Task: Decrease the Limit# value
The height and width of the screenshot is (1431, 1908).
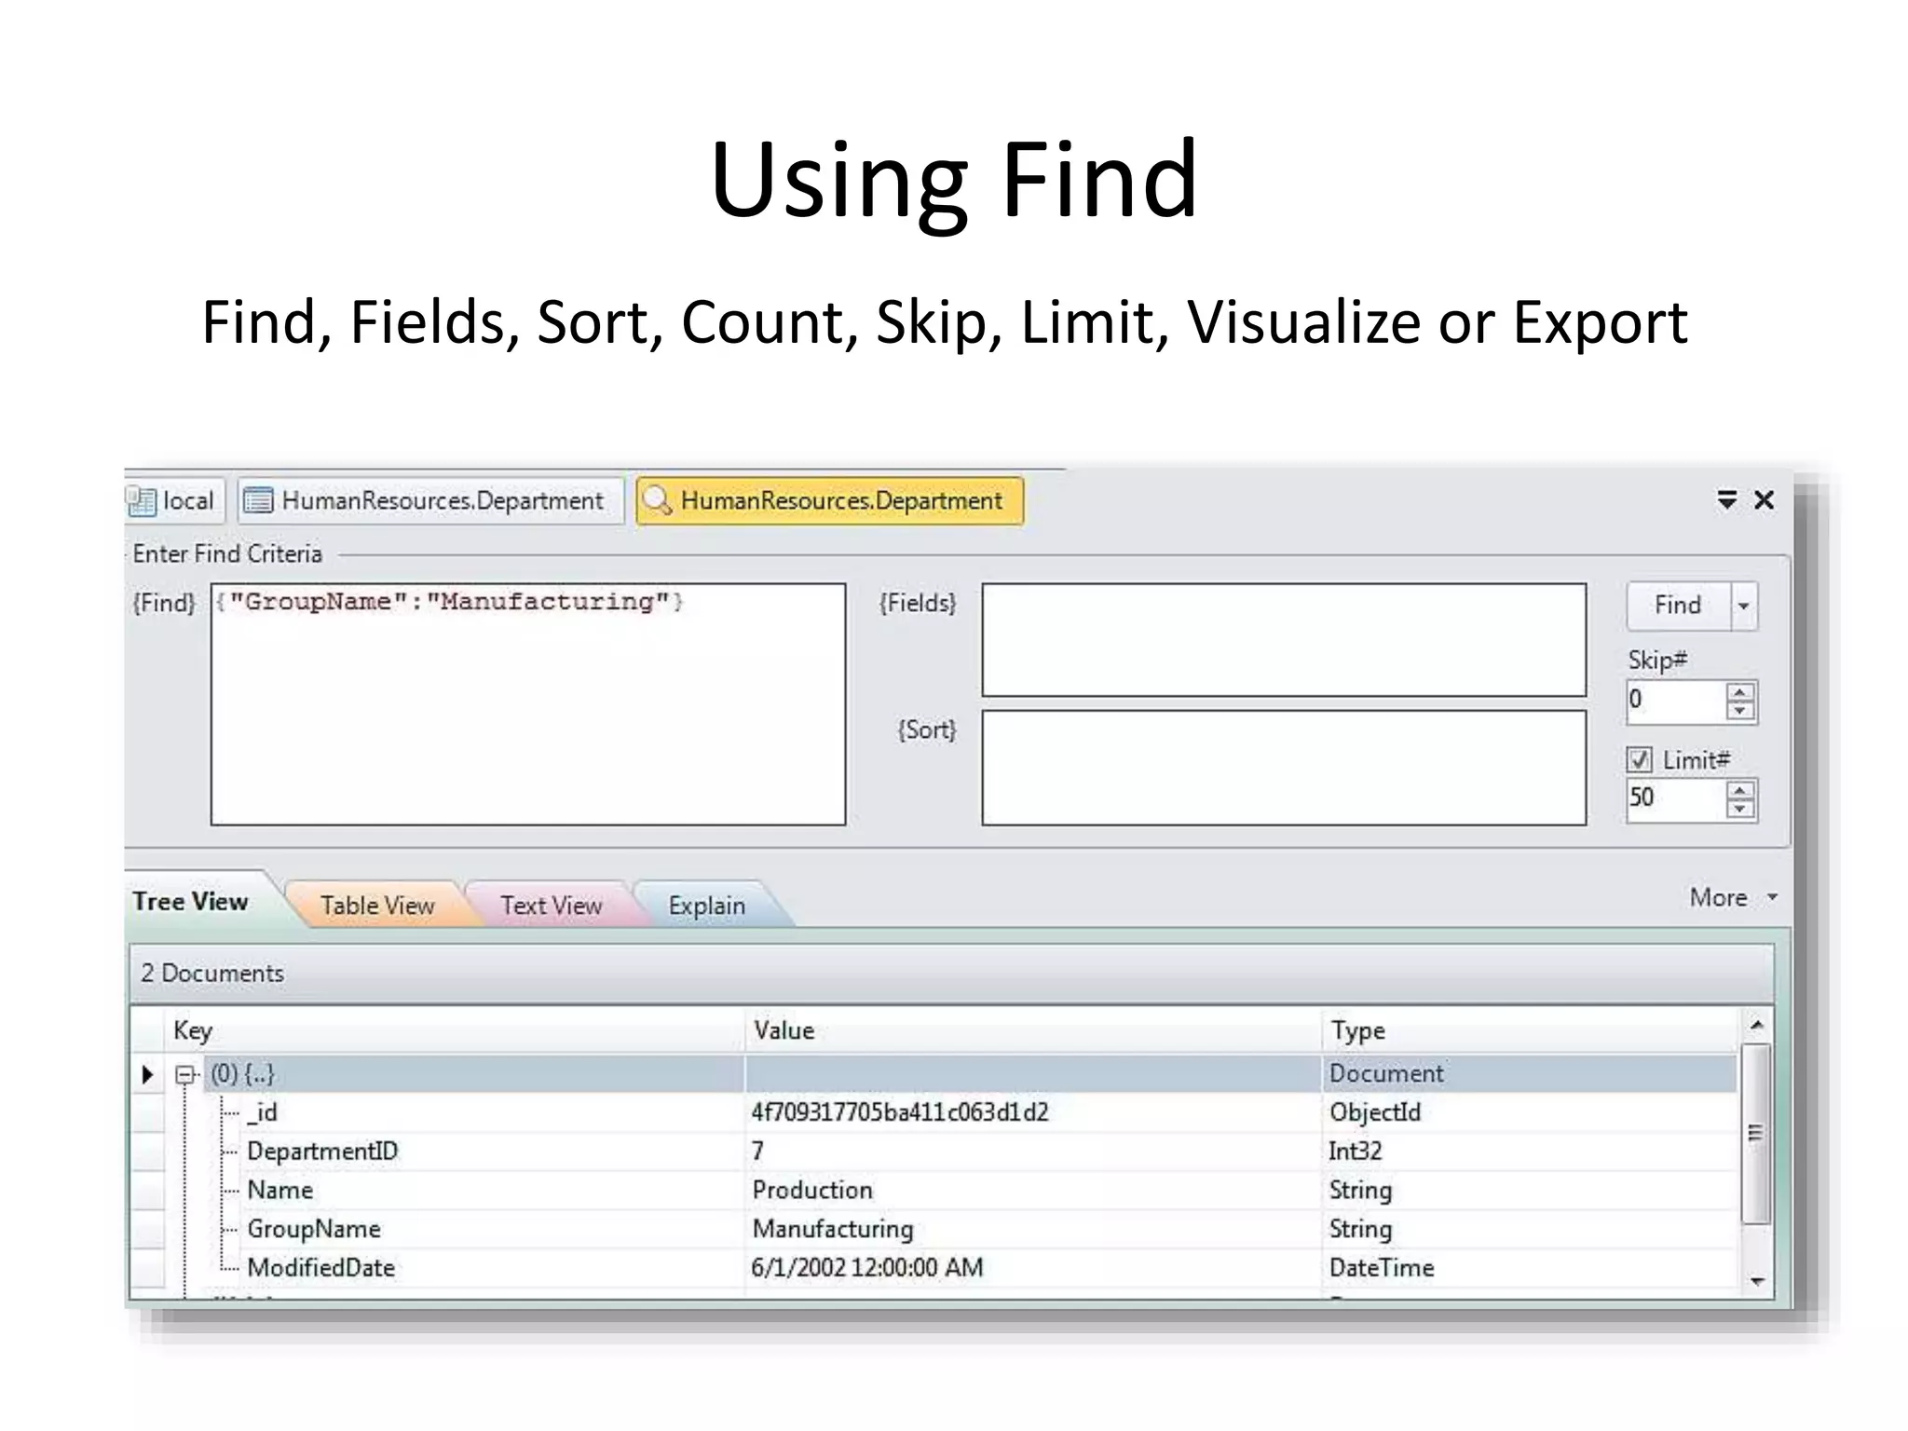Action: pos(1740,810)
